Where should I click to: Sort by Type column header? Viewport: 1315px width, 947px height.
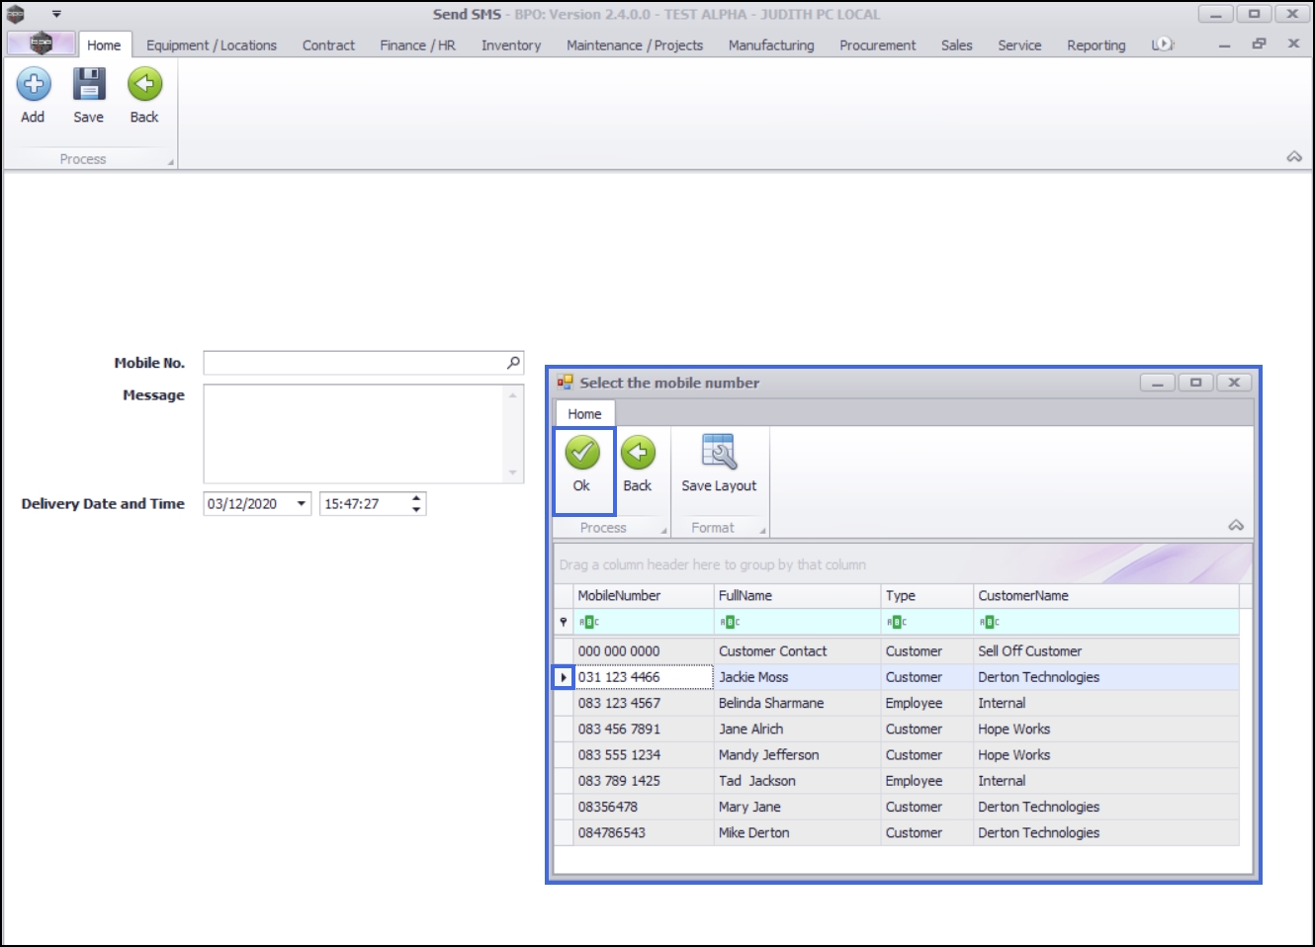927,596
